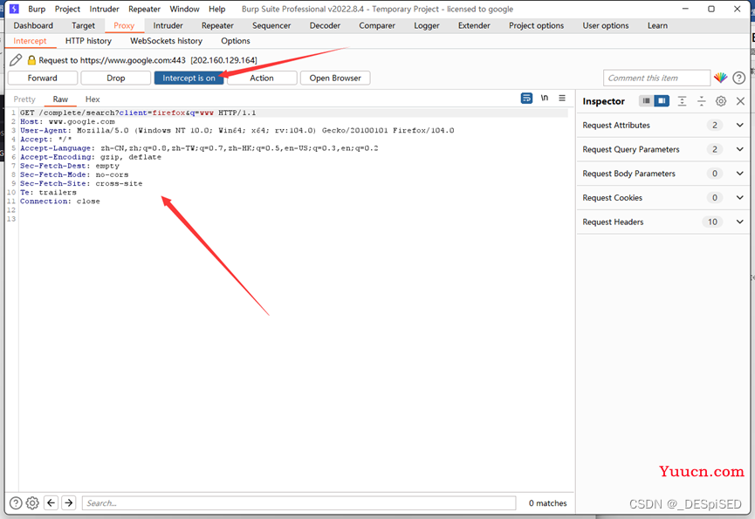Open the Repeater menu in menu bar
Screen dimensions: 755x519
click(144, 9)
